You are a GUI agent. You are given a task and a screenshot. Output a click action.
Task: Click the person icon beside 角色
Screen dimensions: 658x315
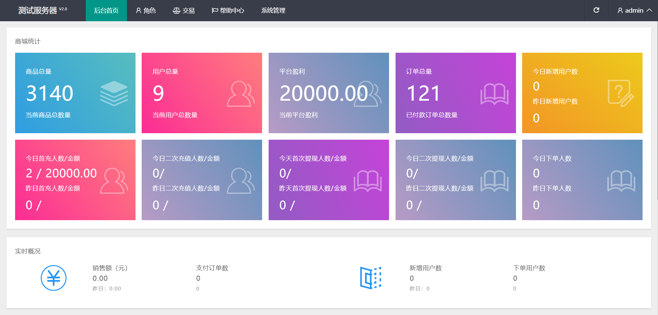tap(138, 11)
